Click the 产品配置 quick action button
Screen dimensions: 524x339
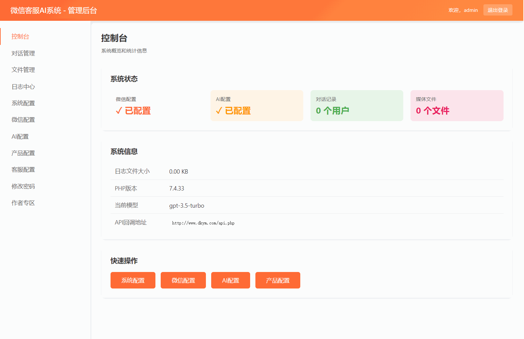click(278, 280)
